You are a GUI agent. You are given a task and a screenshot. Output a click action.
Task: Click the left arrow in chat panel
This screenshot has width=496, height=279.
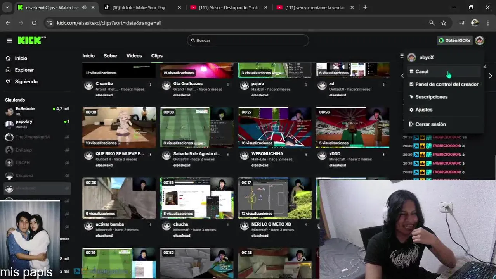click(402, 76)
